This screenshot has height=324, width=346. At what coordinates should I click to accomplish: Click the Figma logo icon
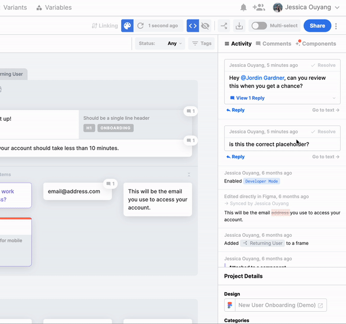230,305
